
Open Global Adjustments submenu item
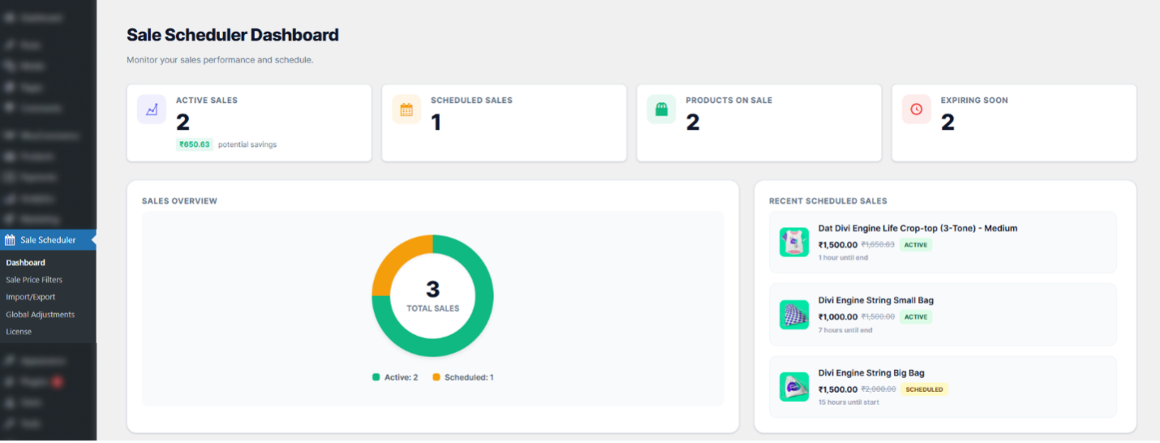point(41,314)
